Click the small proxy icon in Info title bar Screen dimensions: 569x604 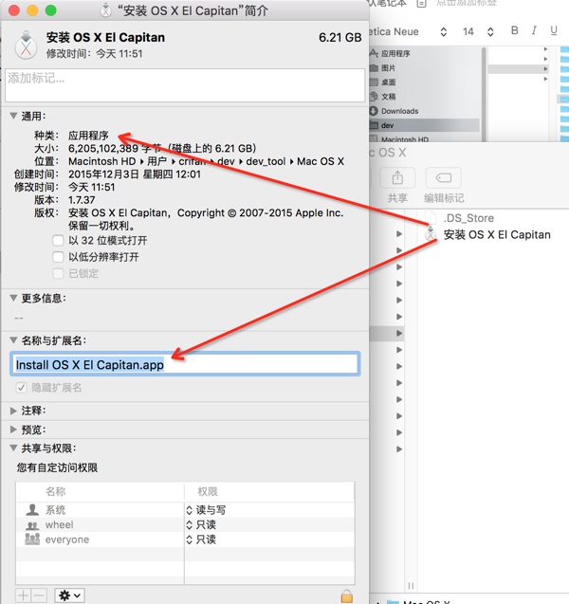click(105, 10)
